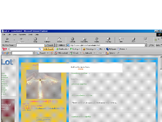Click the page scrollbar up arrow
Viewport: 162px width, 122px height.
click(161, 57)
